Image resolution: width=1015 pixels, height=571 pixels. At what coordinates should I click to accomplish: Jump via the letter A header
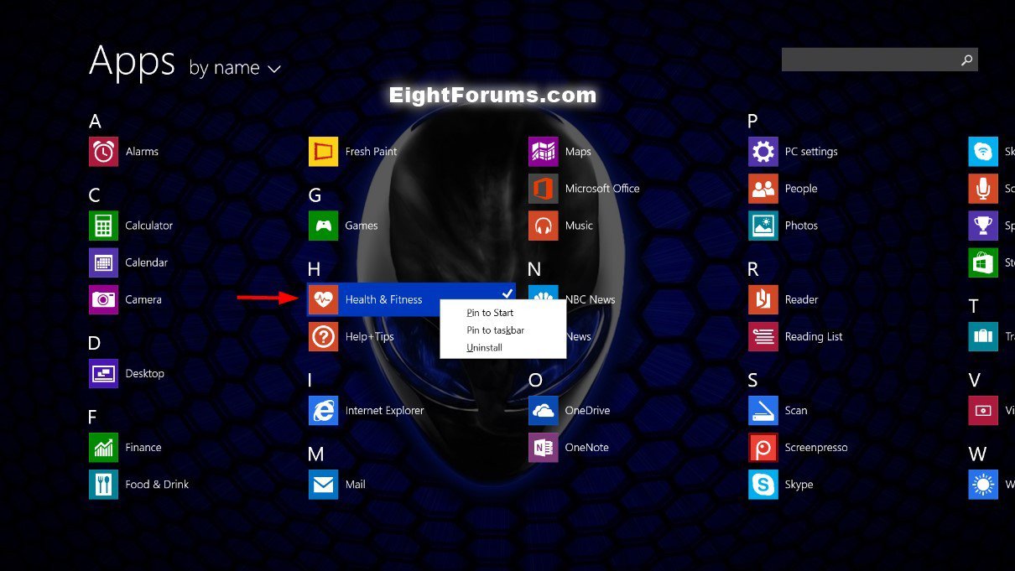point(95,122)
